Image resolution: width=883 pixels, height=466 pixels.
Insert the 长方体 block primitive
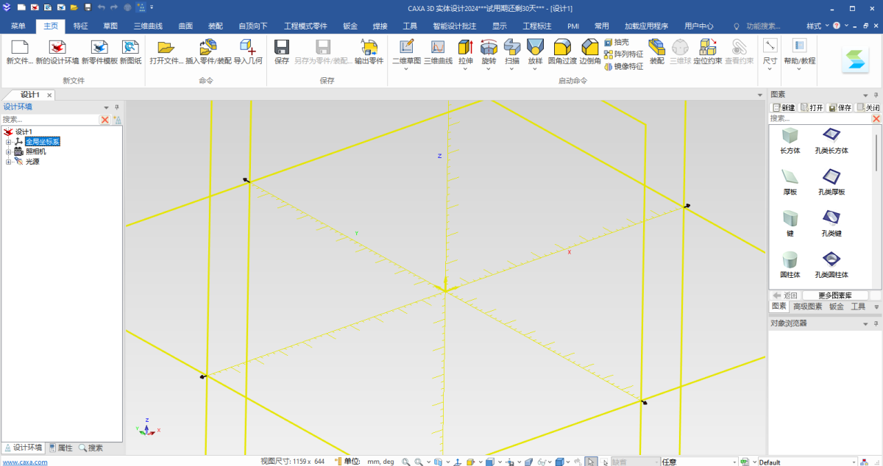coord(791,136)
